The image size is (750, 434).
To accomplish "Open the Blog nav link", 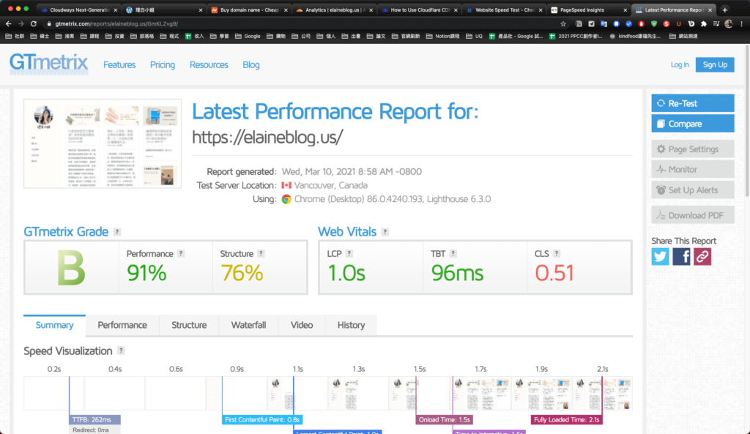I will (250, 64).
